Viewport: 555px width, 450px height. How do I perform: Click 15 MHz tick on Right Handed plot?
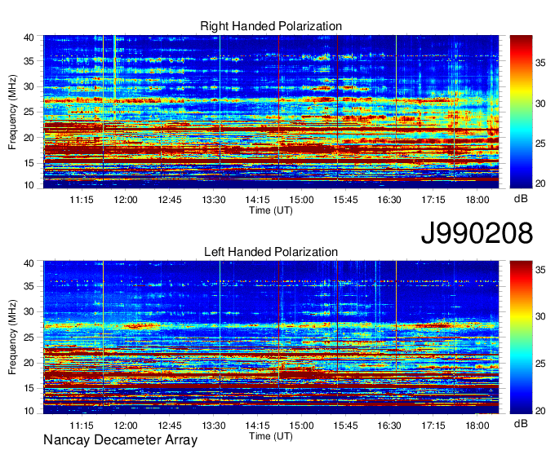point(29,163)
